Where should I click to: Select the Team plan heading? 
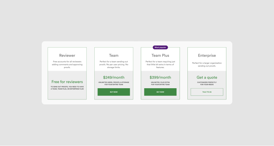[114, 56]
